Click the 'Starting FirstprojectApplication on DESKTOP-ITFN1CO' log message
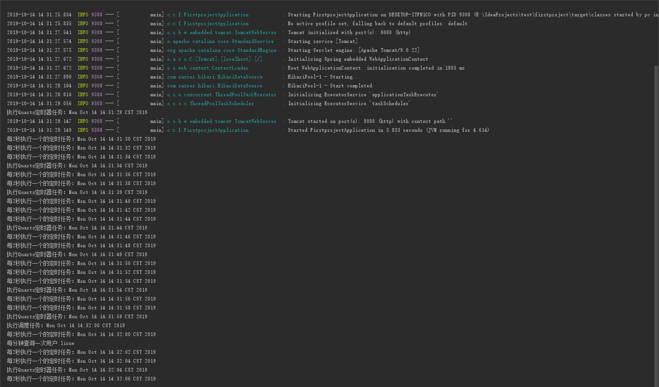659x387 pixels. click(473, 15)
